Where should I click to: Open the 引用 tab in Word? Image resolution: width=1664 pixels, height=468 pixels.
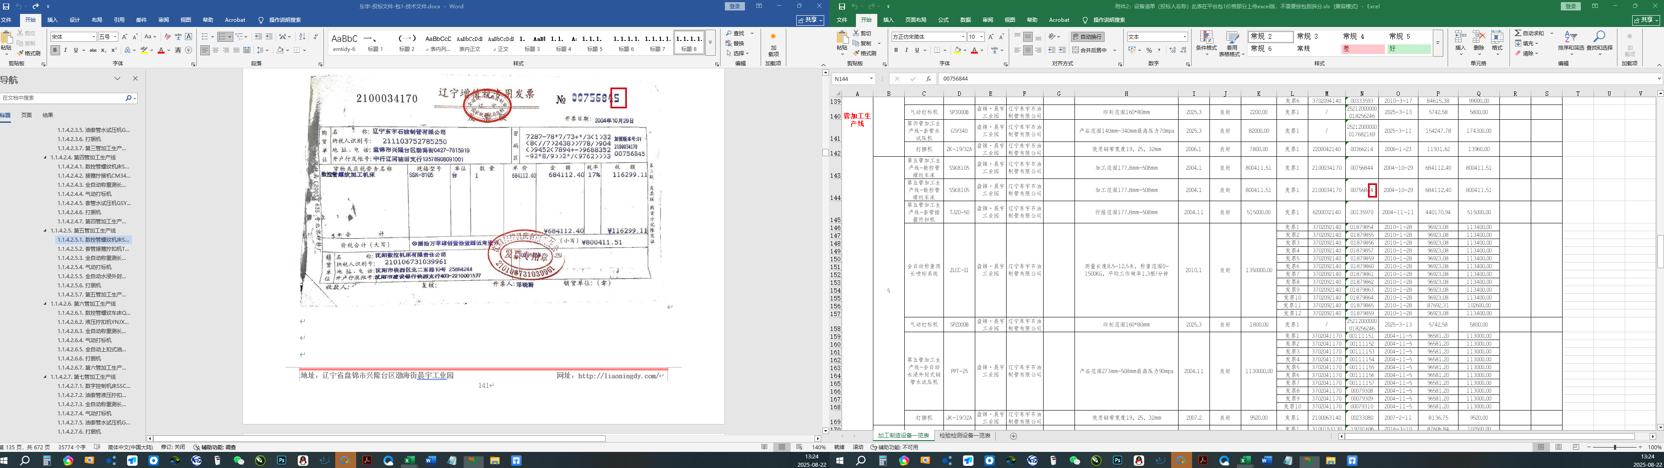pyautogui.click(x=119, y=20)
